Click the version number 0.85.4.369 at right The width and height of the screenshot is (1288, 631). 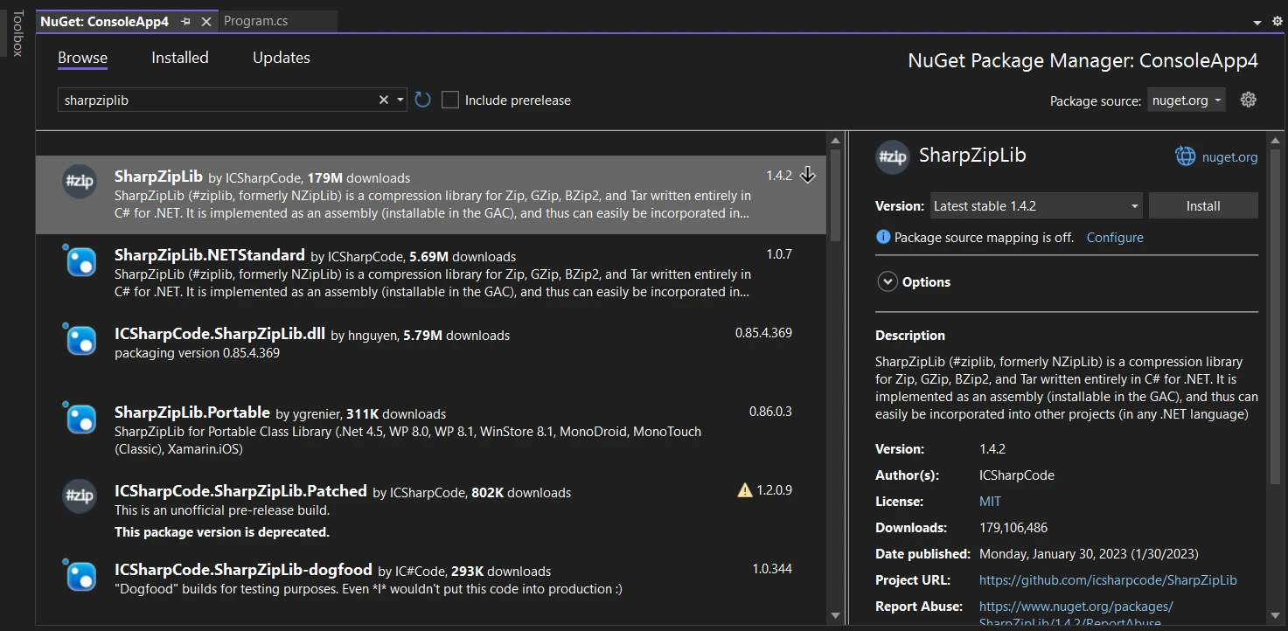coord(763,333)
